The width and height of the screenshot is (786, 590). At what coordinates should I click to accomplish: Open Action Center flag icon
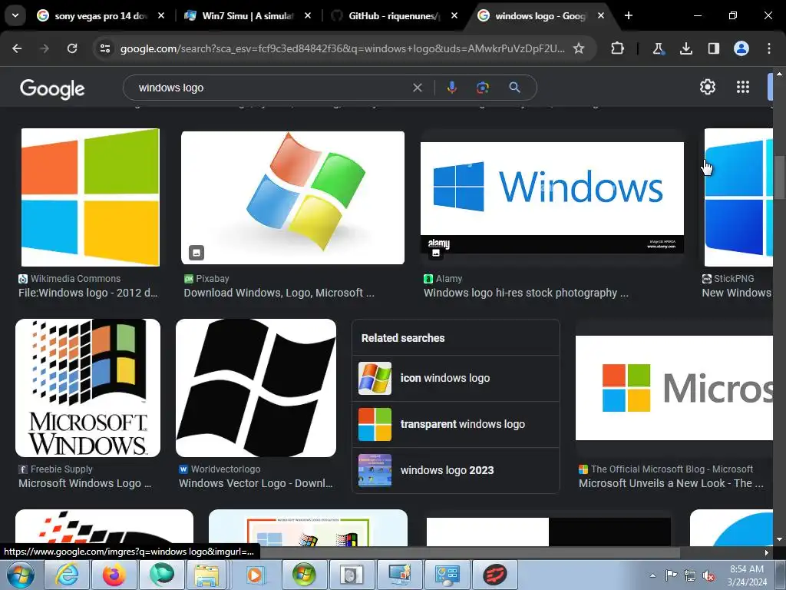coord(671,575)
